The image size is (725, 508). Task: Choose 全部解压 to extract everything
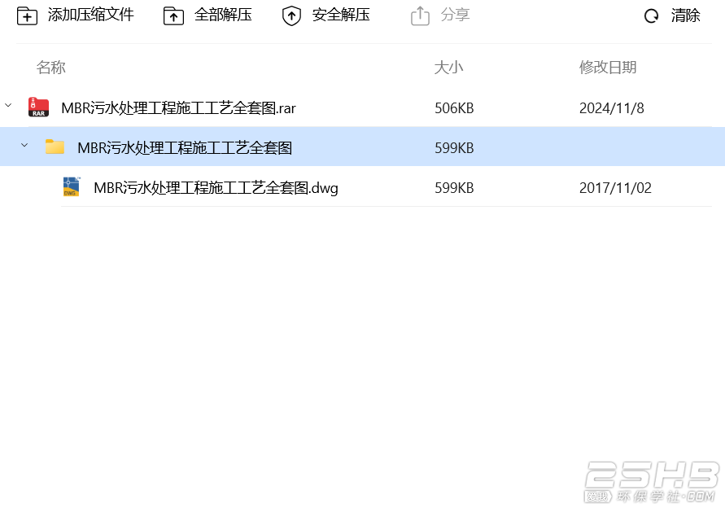coord(223,15)
